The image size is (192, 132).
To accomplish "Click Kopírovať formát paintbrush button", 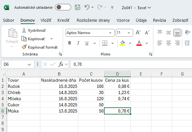I will 39,47.
